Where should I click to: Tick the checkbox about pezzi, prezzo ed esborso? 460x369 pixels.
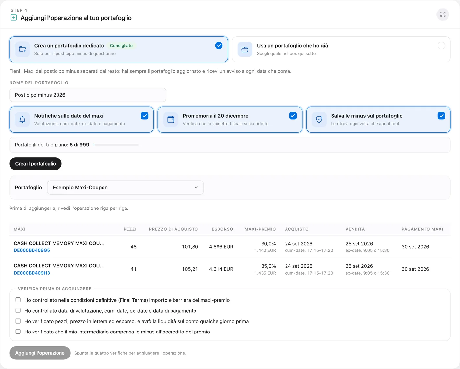pos(18,321)
